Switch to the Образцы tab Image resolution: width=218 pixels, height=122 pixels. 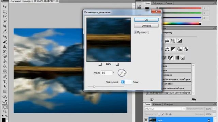click(157, 3)
